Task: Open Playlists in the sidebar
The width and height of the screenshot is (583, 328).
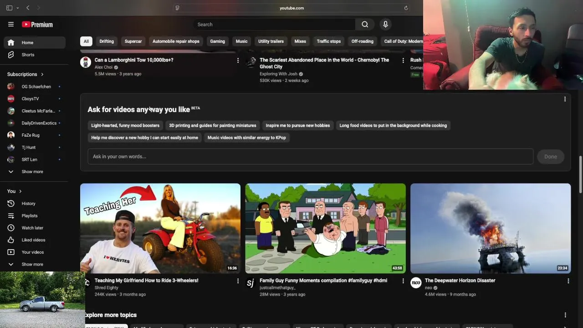Action: (x=35, y=215)
